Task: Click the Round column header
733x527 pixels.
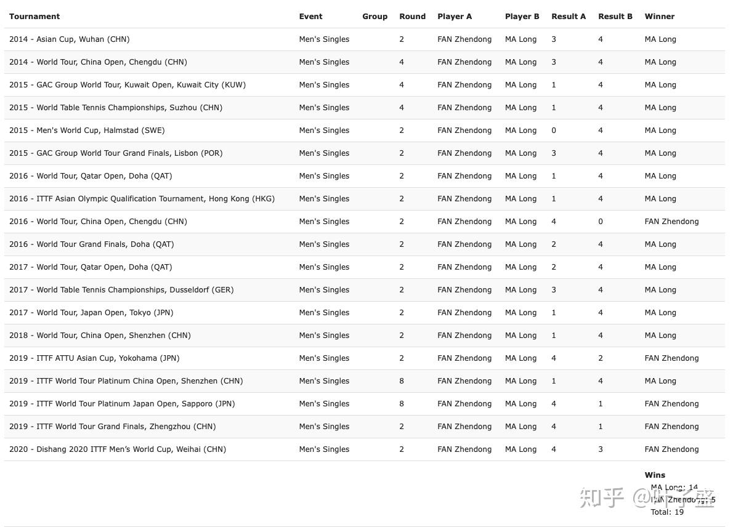Action: coord(412,17)
